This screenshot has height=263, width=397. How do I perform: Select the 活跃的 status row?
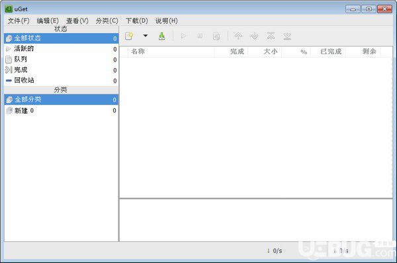click(x=61, y=49)
